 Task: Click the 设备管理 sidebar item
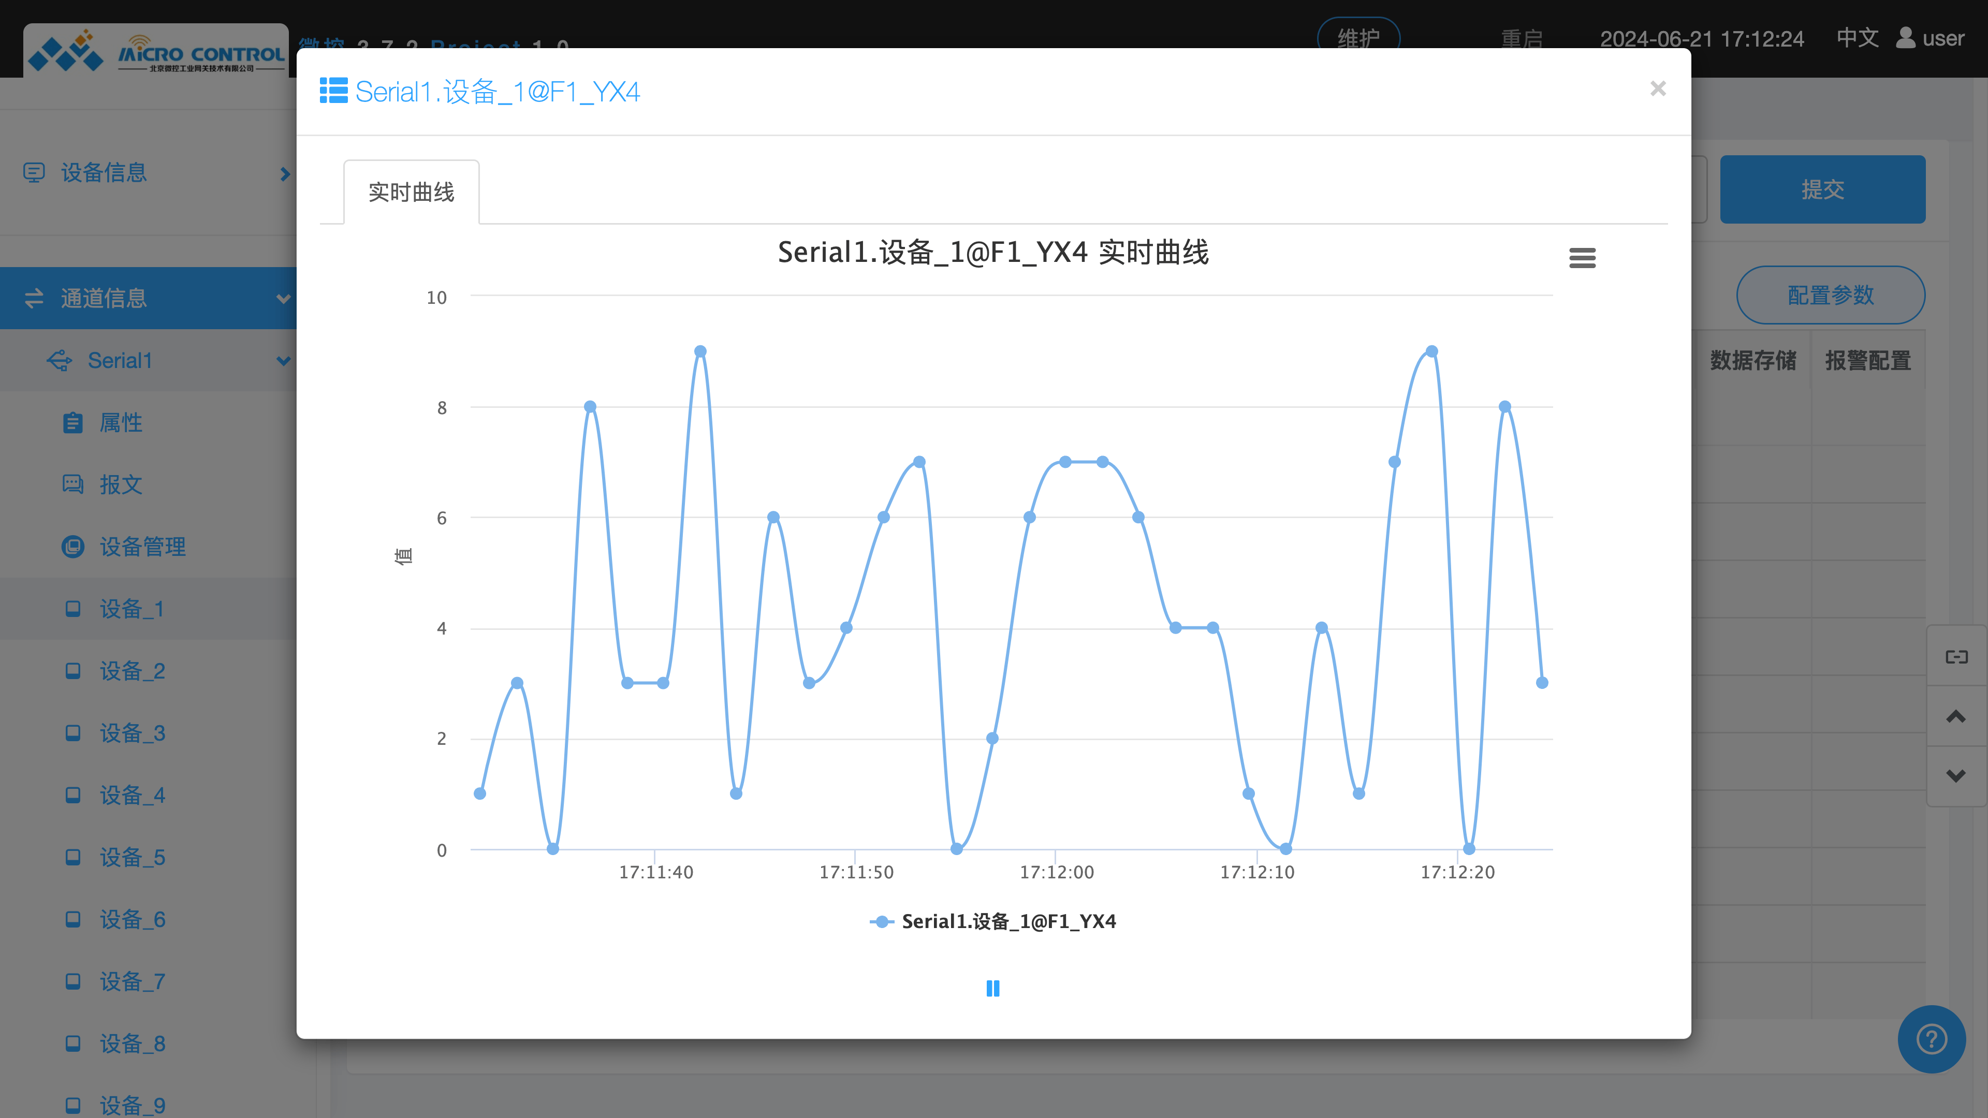click(142, 546)
